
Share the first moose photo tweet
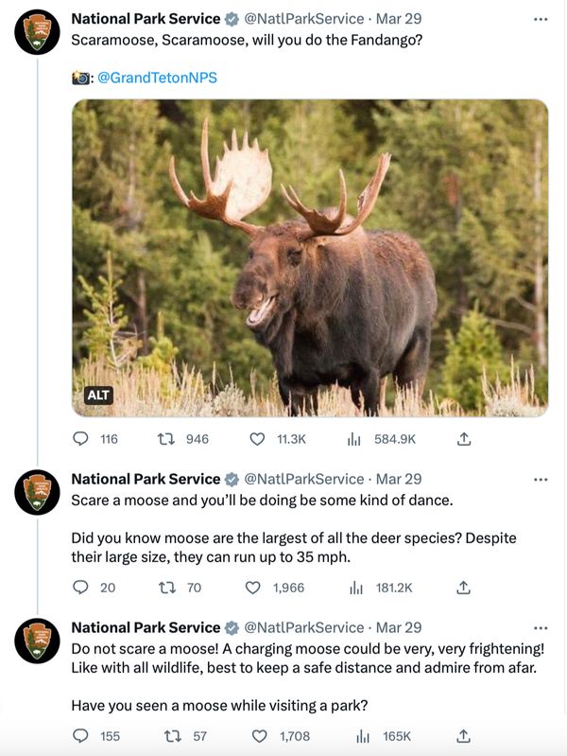(463, 439)
